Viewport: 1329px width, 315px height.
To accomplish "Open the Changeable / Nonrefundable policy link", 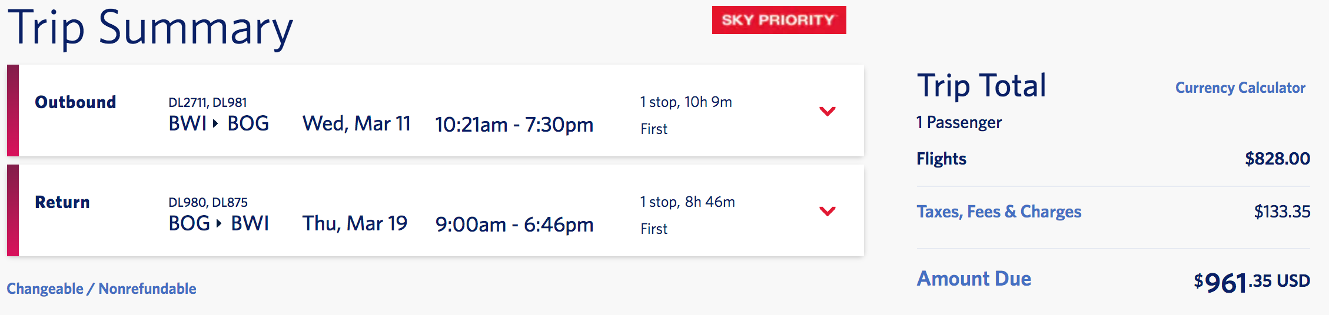I will click(x=101, y=289).
